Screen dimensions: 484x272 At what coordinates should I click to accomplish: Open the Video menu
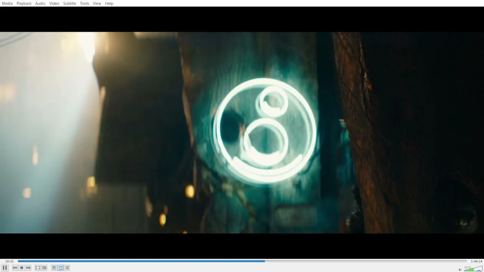pyautogui.click(x=54, y=3)
